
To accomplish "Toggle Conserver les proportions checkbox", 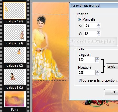I will click(80, 80).
